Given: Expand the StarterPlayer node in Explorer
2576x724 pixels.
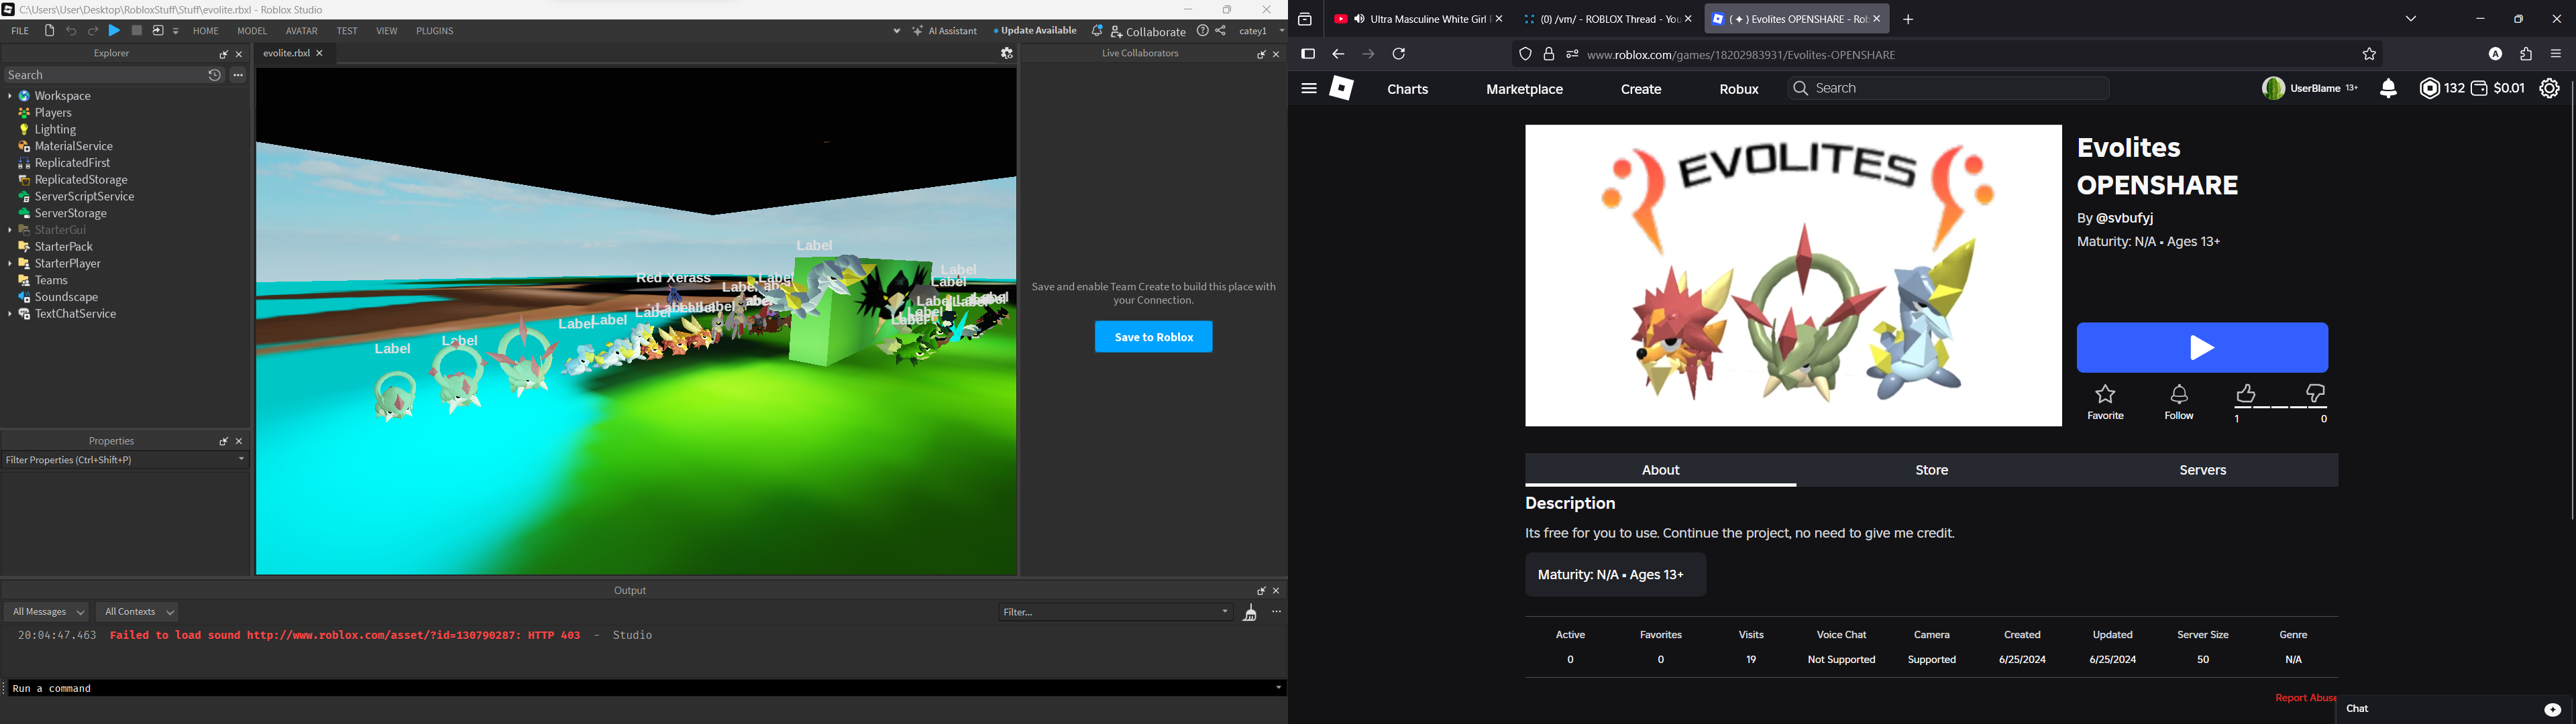Looking at the screenshot, I should click(x=10, y=264).
